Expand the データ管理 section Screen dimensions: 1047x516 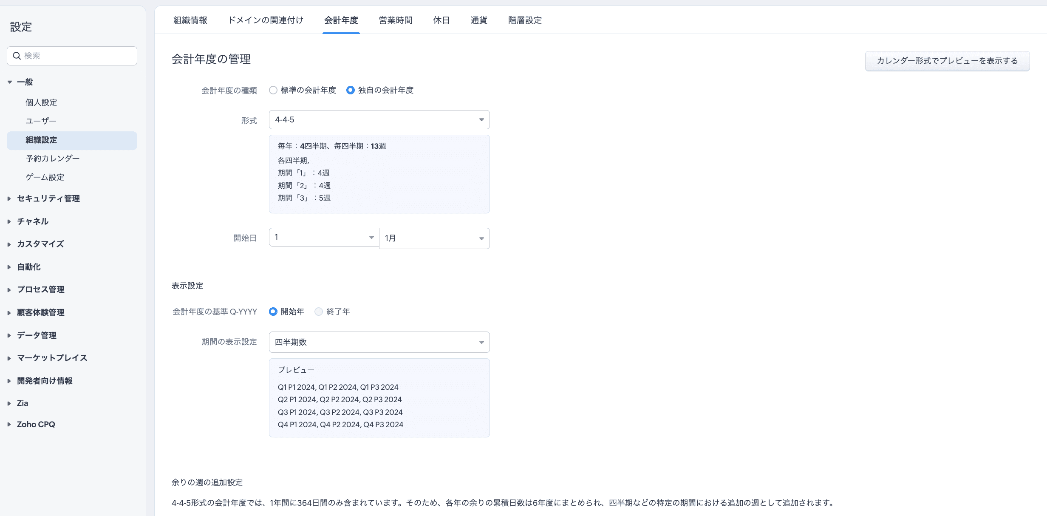(9, 335)
